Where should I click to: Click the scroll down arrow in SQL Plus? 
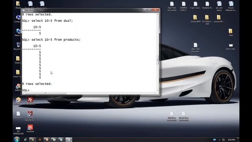pyautogui.click(x=157, y=90)
